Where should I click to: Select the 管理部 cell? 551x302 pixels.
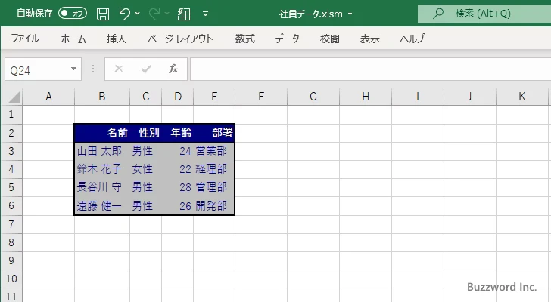(214, 187)
